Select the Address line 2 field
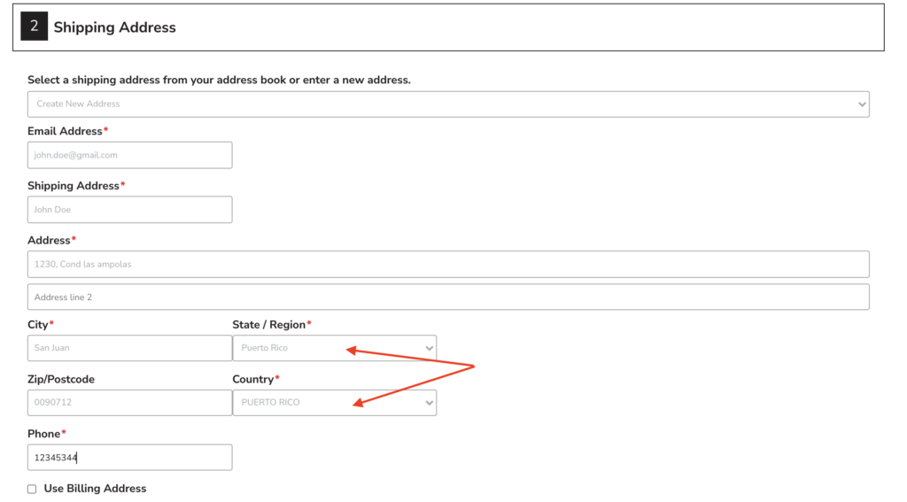 click(x=448, y=297)
